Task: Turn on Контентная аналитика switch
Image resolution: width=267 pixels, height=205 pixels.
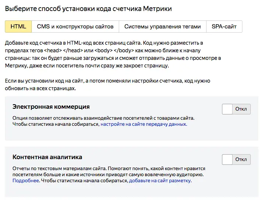Action: tap(227, 160)
